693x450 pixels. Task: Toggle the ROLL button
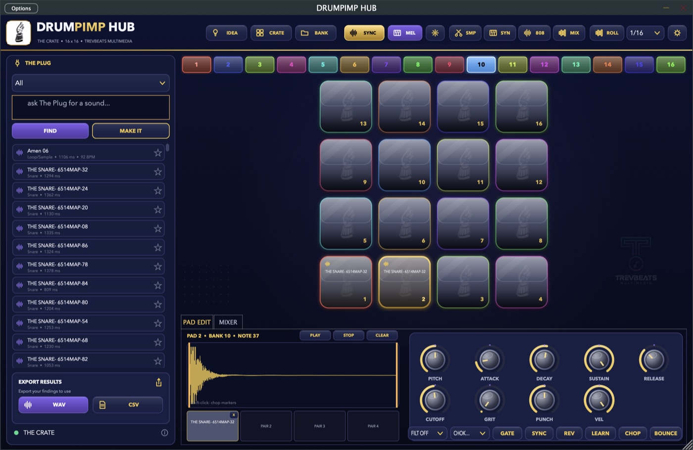point(607,33)
